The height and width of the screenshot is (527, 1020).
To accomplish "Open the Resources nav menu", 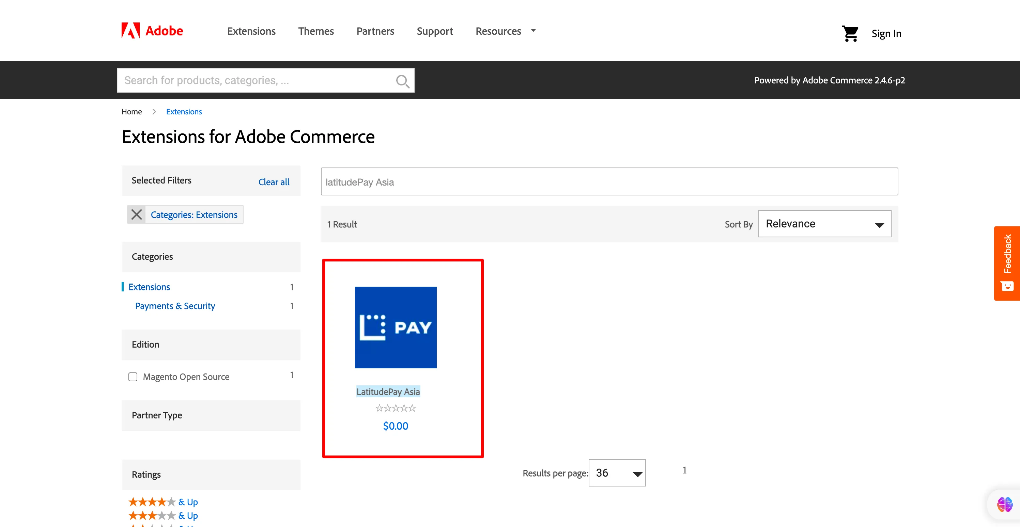I will 498,31.
